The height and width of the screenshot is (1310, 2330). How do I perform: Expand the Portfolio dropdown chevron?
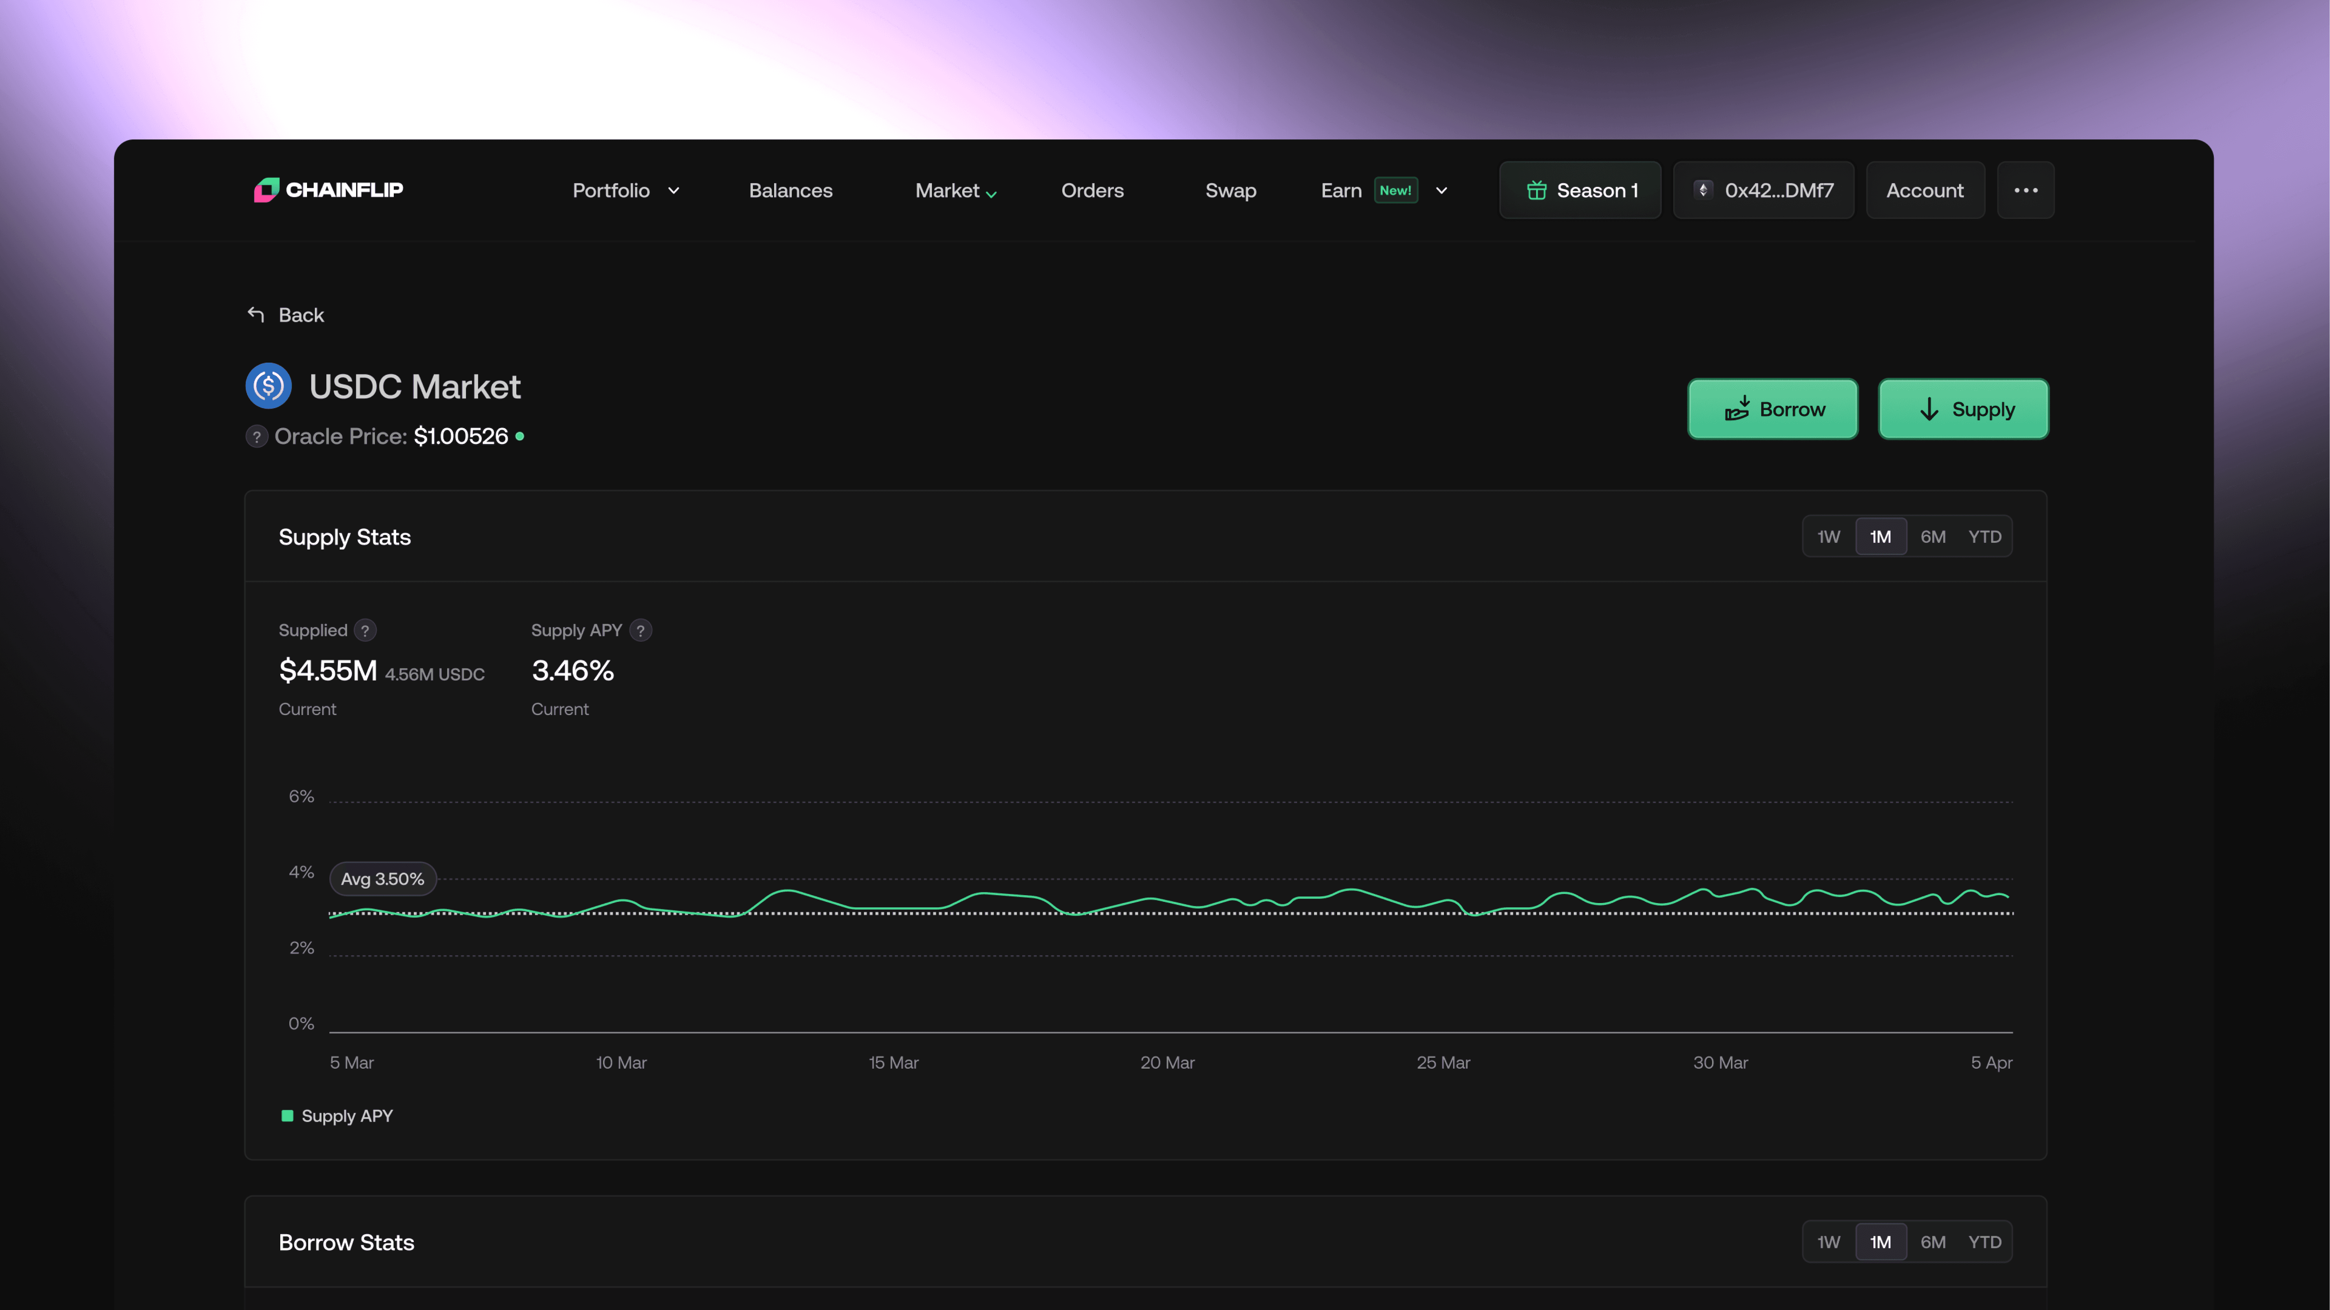pos(674,191)
